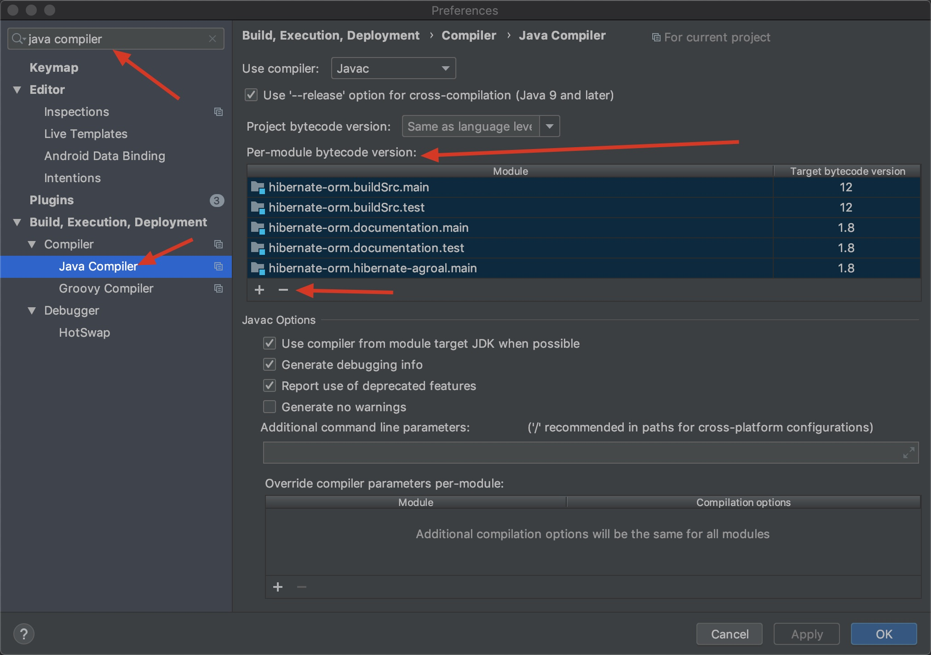This screenshot has height=655, width=931.
Task: Click the project-level icon next to Inspections
Action: (218, 112)
